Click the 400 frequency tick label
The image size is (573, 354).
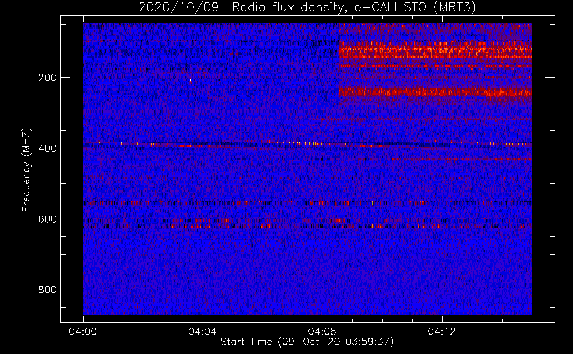(x=47, y=148)
